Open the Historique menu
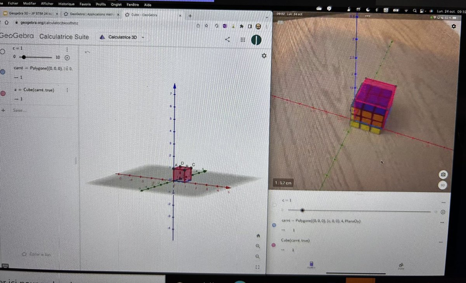Viewport: 466px width, 283px height. (x=66, y=4)
